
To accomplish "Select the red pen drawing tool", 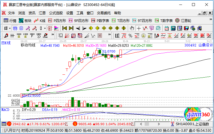I will (x=6, y=36).
